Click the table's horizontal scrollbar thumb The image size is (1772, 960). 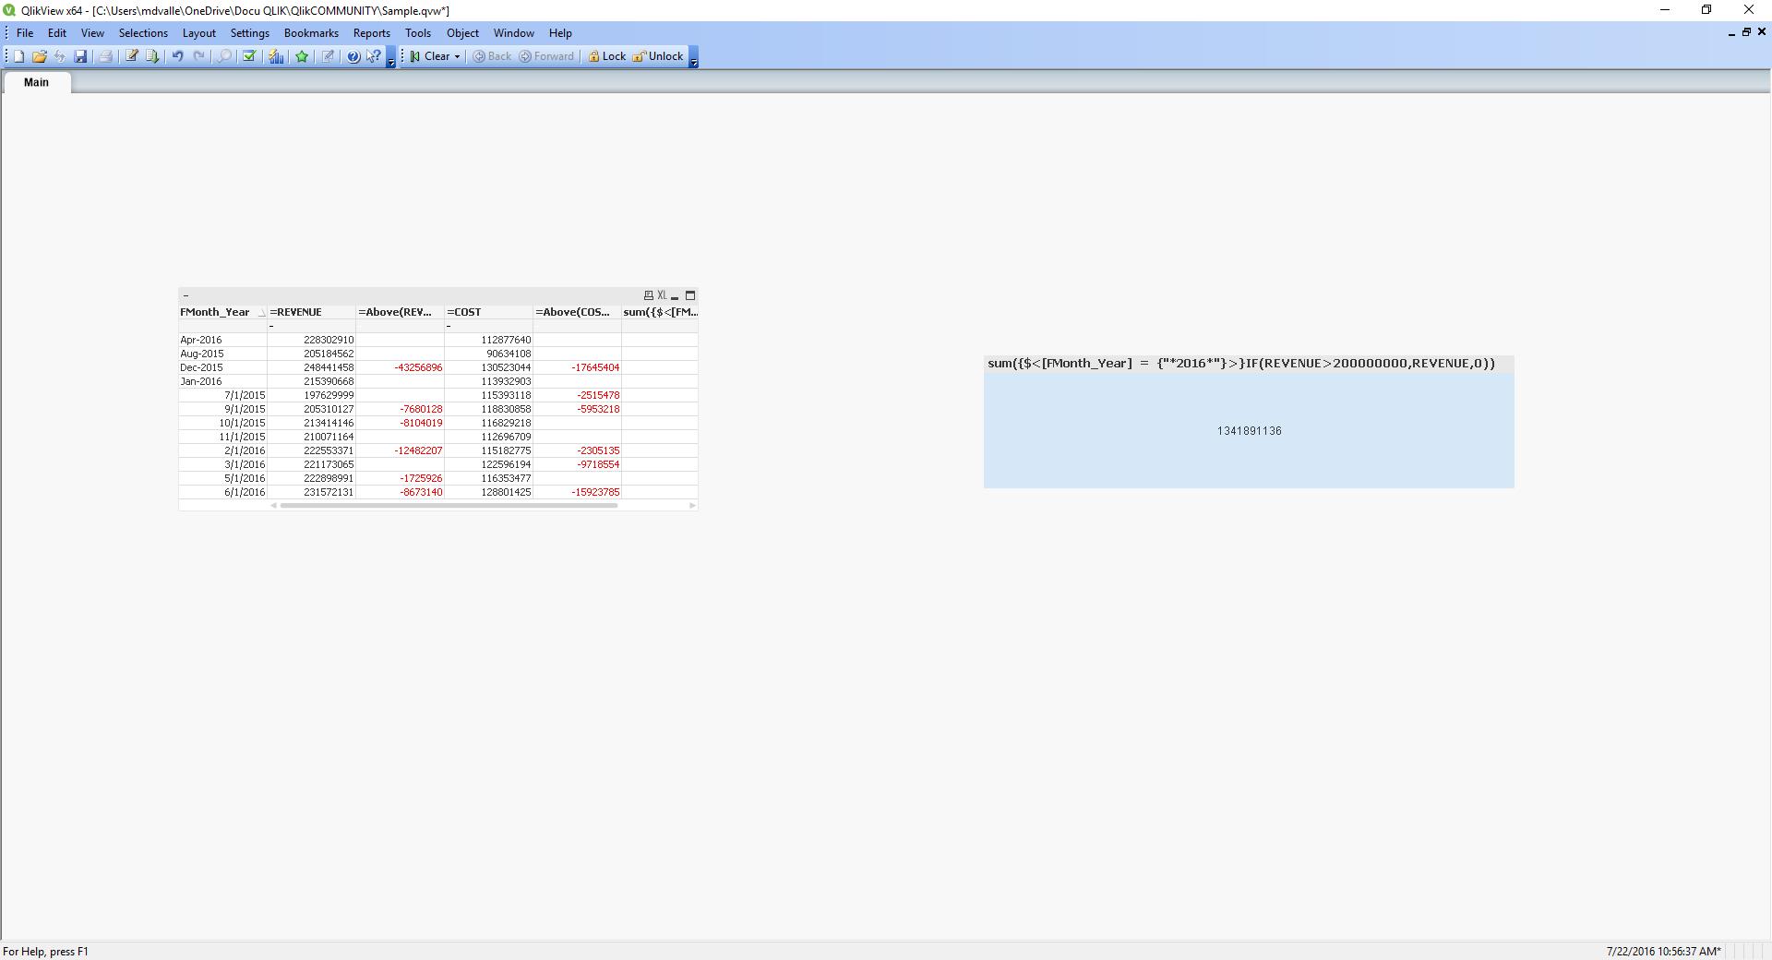click(449, 506)
